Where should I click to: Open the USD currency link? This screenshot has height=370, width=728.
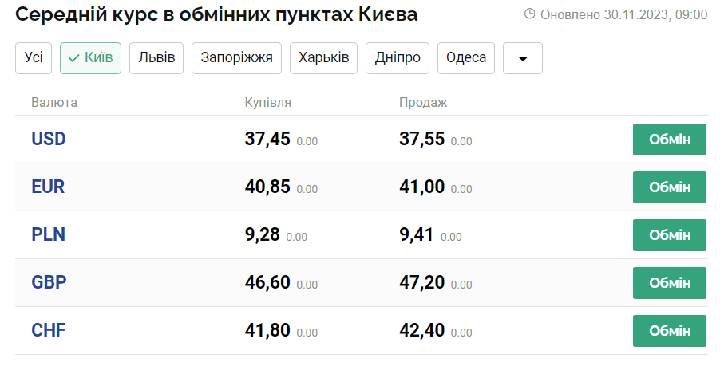click(49, 139)
